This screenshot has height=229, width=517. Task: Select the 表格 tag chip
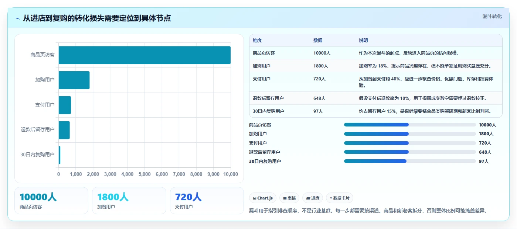289,198
